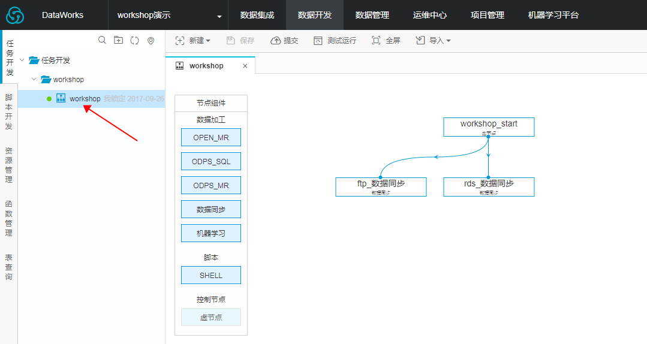647x344 pixels.
Task: Select the 任务开发 sidebar tab
Action: click(10, 58)
